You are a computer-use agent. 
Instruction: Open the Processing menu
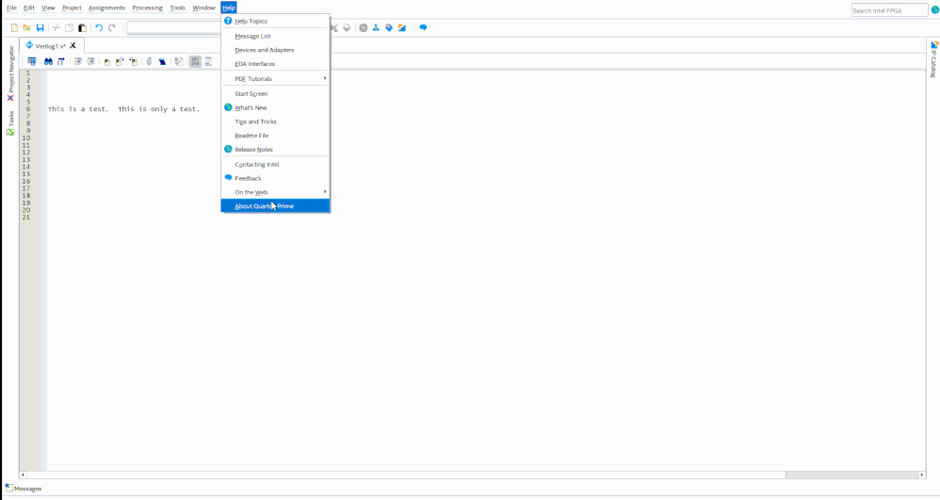[x=148, y=8]
